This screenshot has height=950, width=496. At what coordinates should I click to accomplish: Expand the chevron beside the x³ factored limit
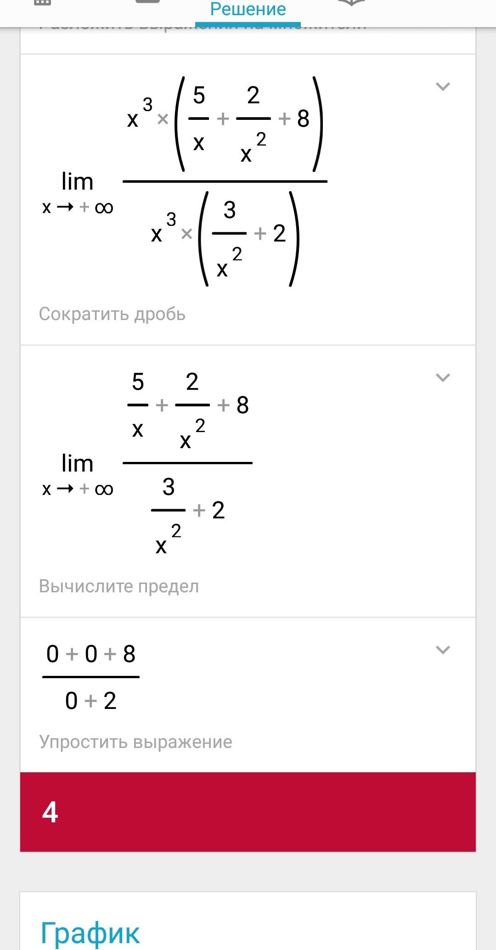(x=442, y=86)
